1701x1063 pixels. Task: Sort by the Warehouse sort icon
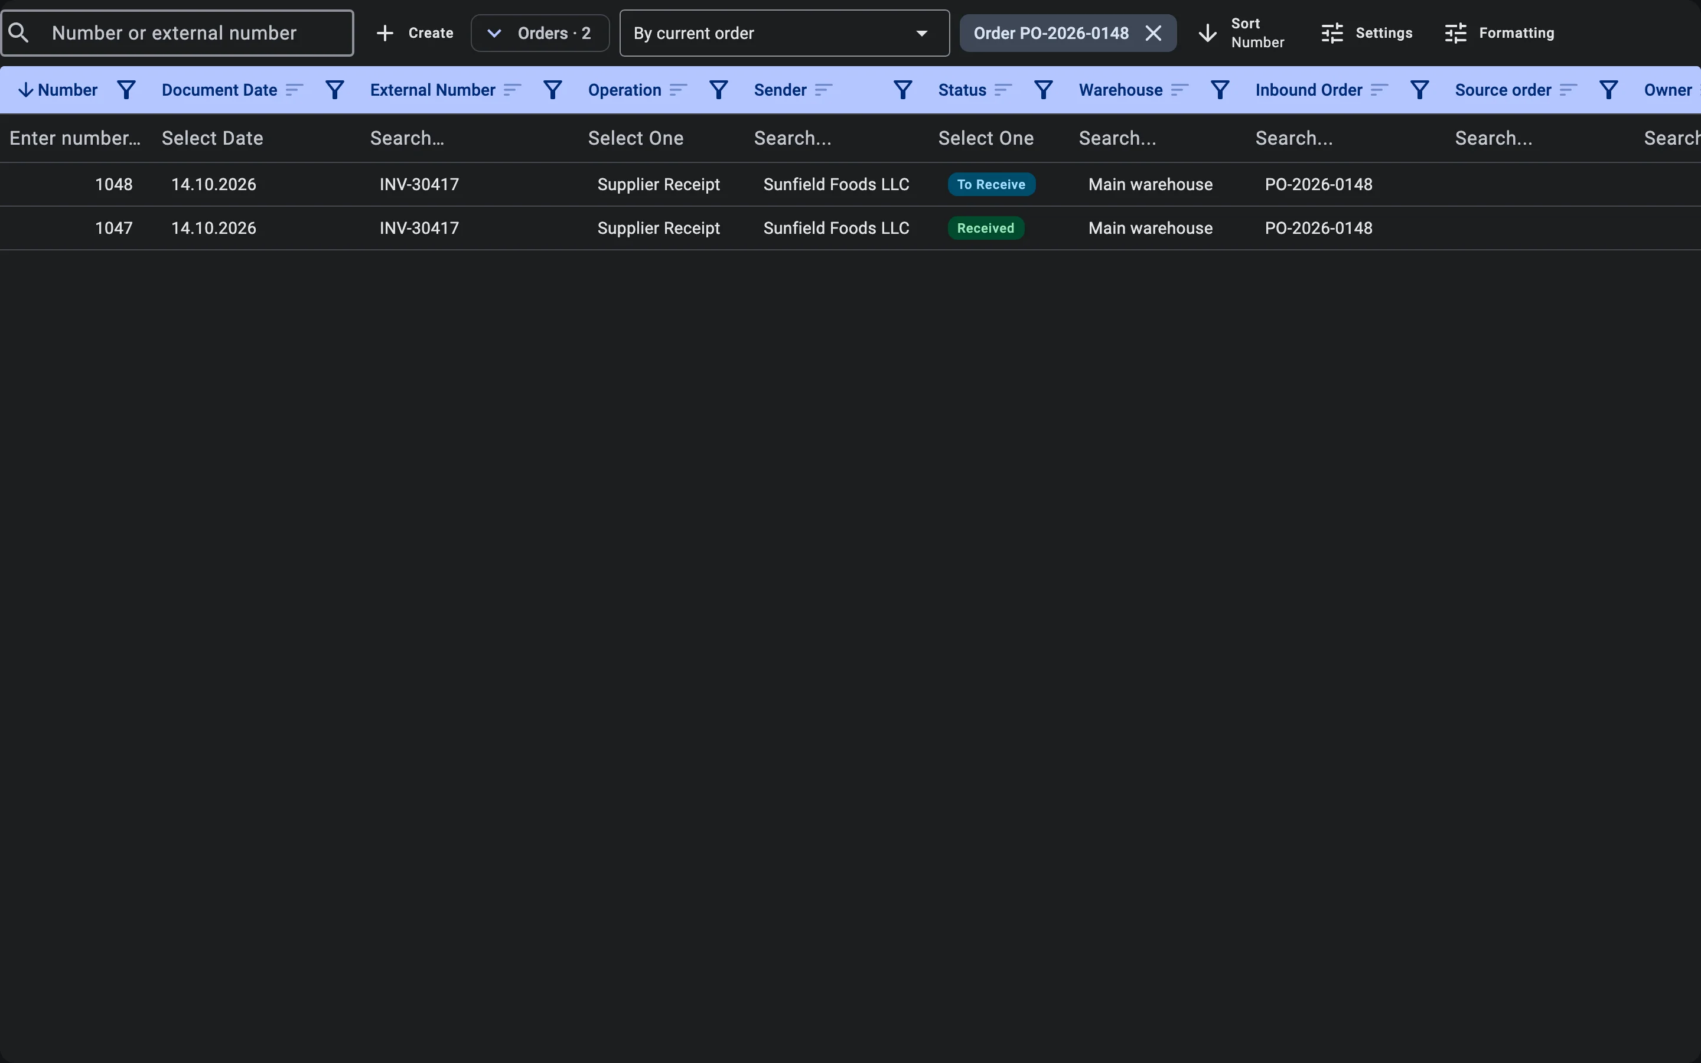[1179, 90]
